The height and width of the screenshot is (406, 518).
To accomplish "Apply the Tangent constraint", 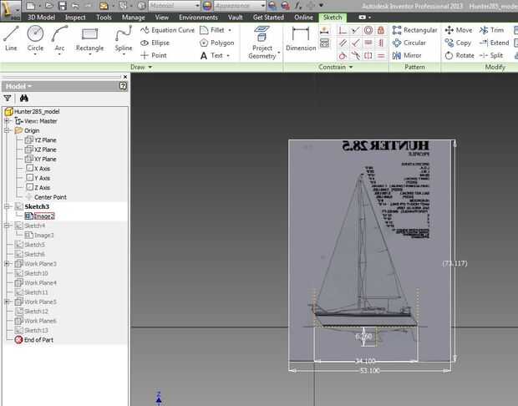I will [x=343, y=55].
